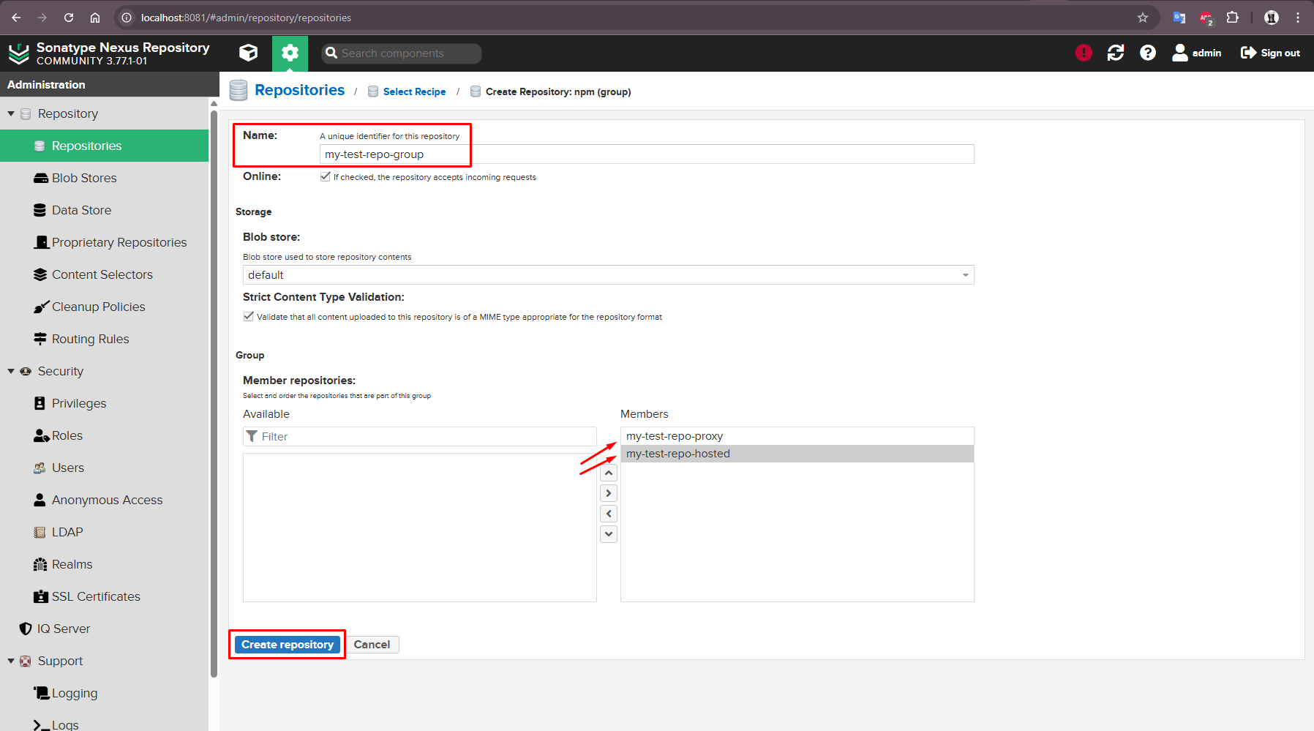Toggle the Online checkbox
Viewport: 1314px width, 731px height.
pos(326,176)
